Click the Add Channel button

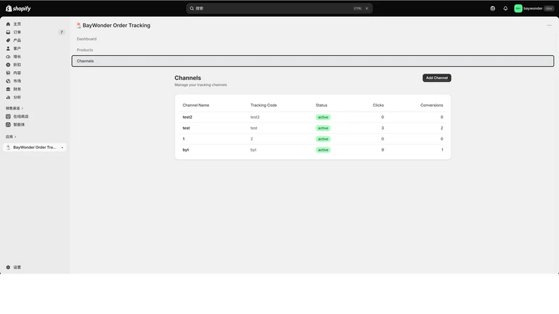point(437,78)
